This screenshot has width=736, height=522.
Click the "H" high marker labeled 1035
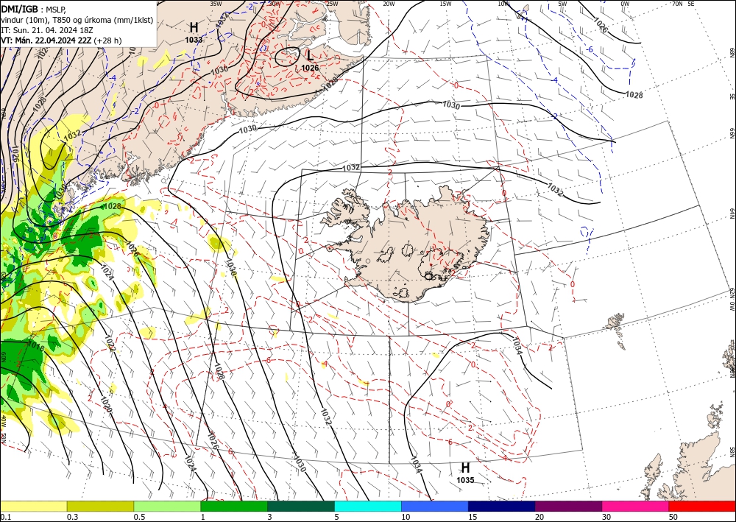[x=465, y=468]
